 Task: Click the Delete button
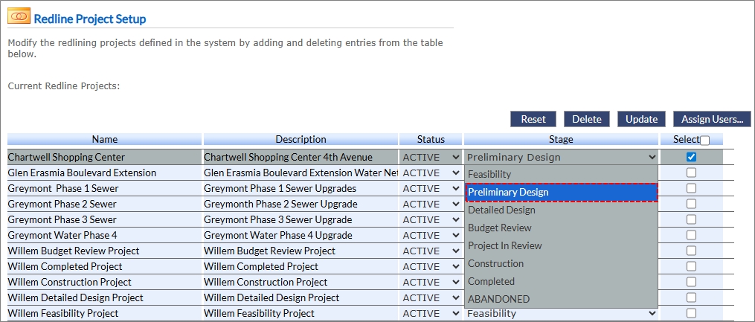(x=586, y=119)
